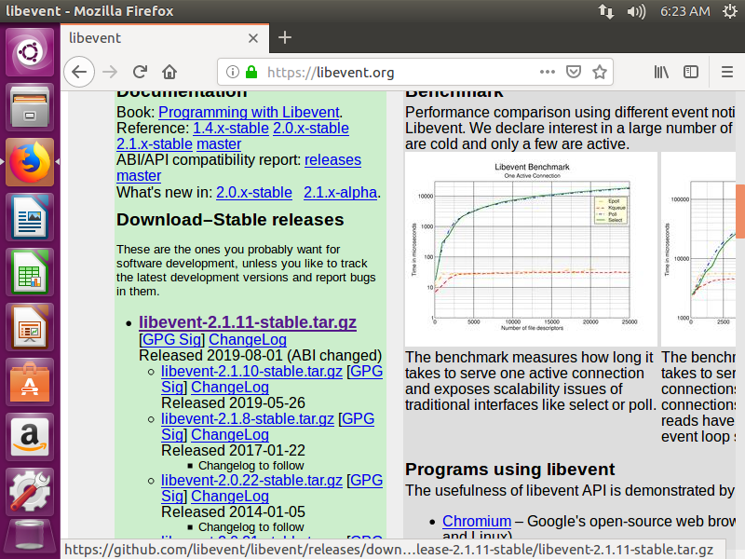Click the Released 2014-01-05 text
The width and height of the screenshot is (745, 559).
pos(234,511)
